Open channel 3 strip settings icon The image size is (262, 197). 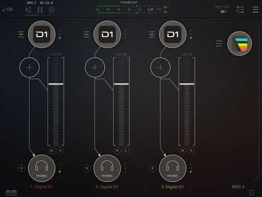[152, 34]
